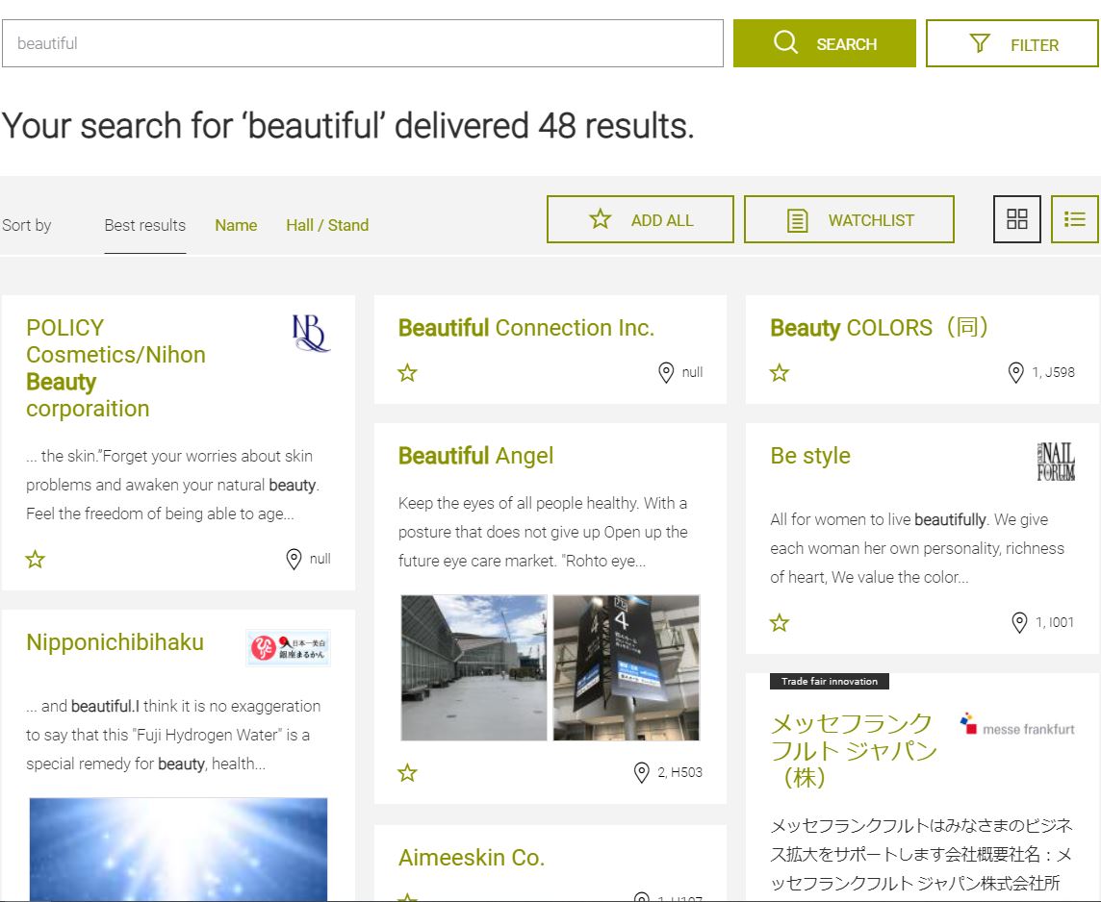
Task: Switch to list view layout
Action: (1074, 219)
